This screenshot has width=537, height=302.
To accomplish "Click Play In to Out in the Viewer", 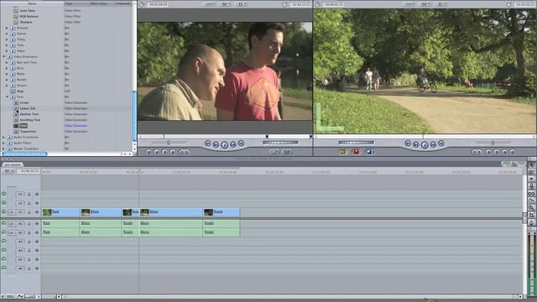I will click(x=216, y=144).
